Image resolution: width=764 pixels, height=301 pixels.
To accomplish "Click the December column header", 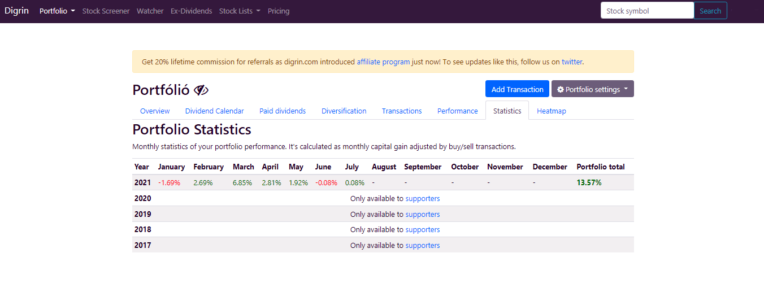I will 550,167.
